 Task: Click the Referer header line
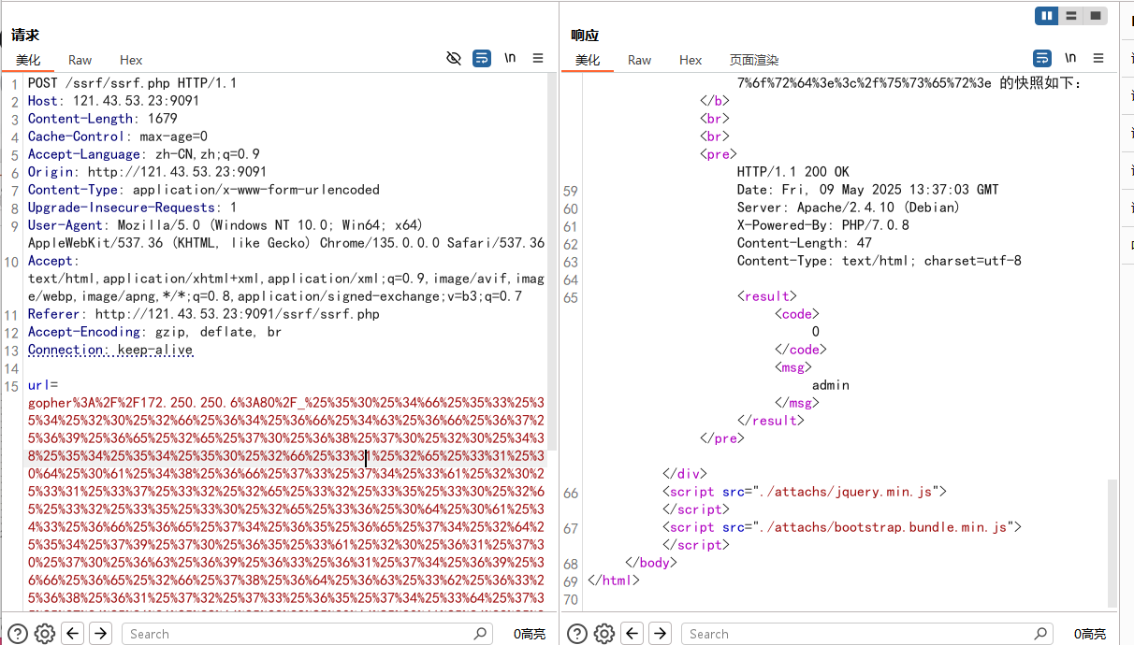point(204,314)
